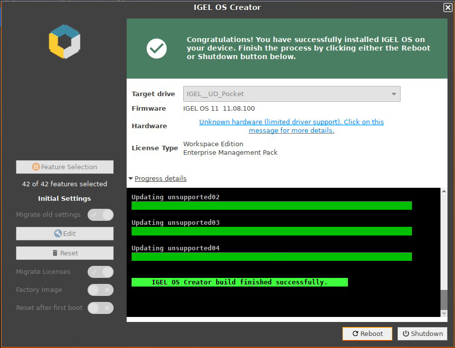Click the log scrollbar up arrow
The width and height of the screenshot is (455, 348).
coord(443,192)
